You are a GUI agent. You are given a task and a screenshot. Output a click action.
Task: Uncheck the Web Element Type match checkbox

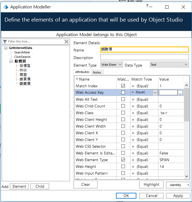[x=123, y=160]
